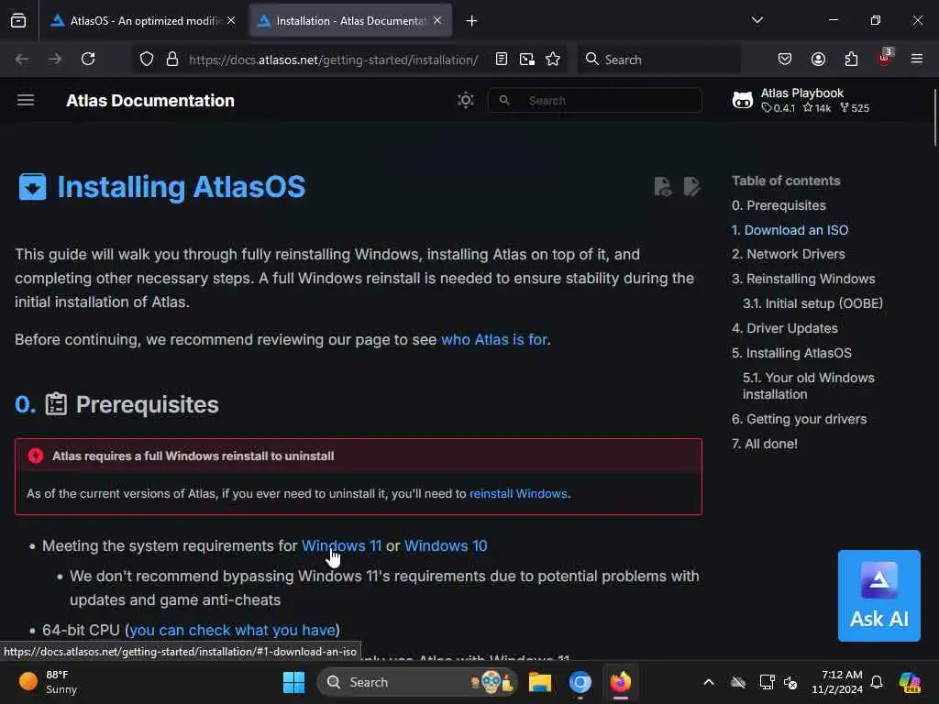Open Atlas Playbook GitHub repository

click(x=801, y=100)
